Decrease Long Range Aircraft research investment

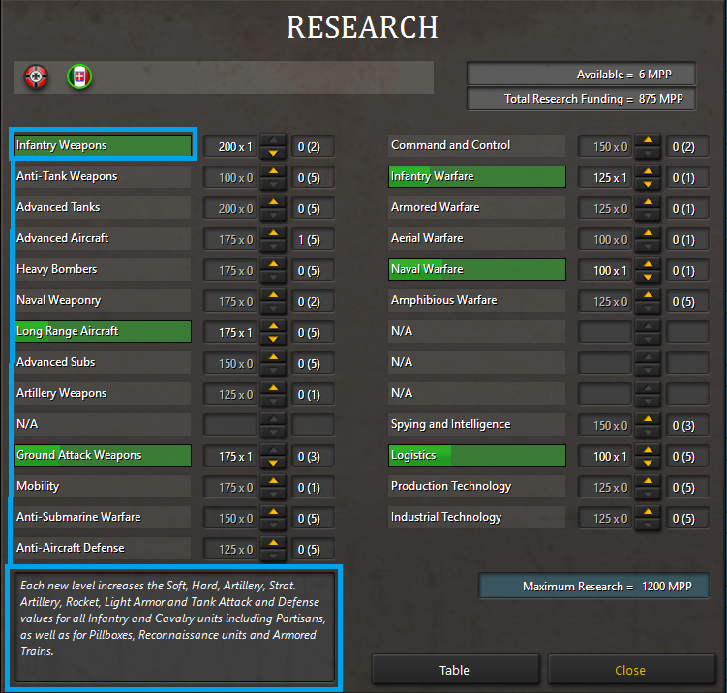click(274, 339)
